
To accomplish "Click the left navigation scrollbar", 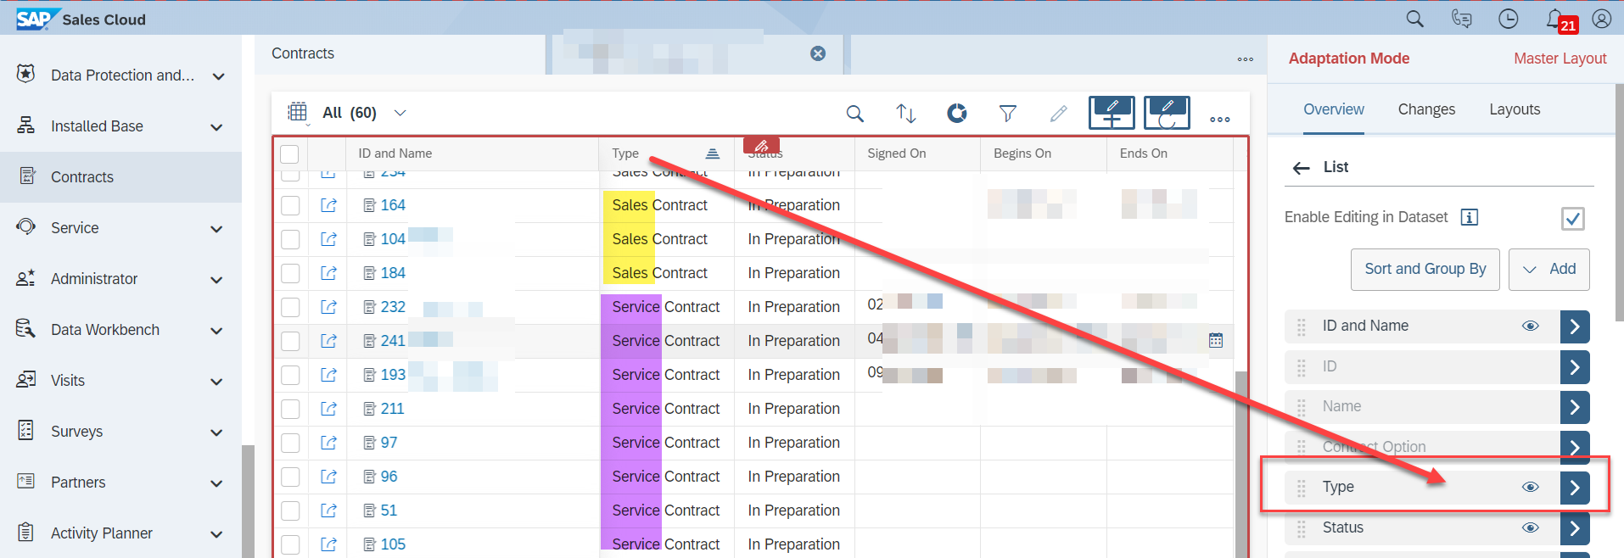I will pos(247,500).
